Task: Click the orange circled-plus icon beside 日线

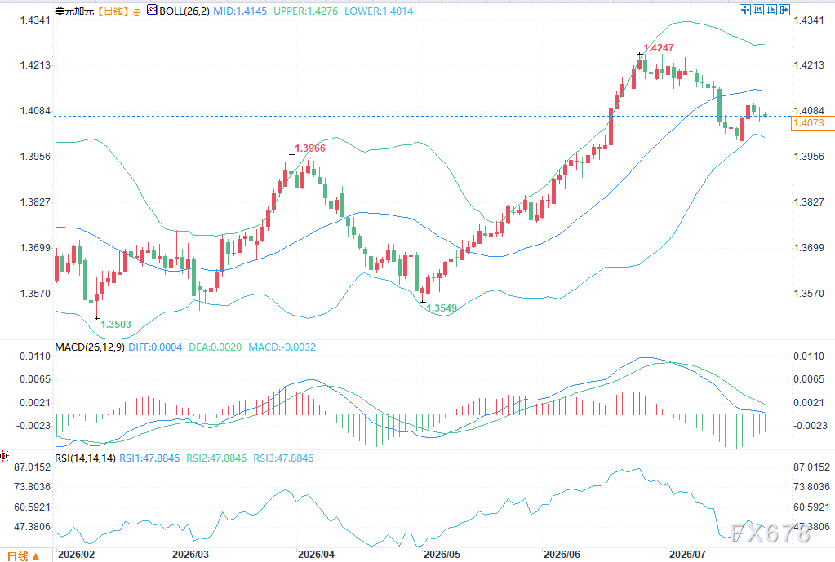Action: point(137,12)
